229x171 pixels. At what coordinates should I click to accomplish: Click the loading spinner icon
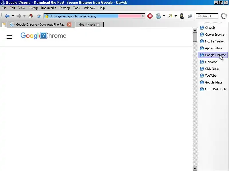tap(224, 16)
